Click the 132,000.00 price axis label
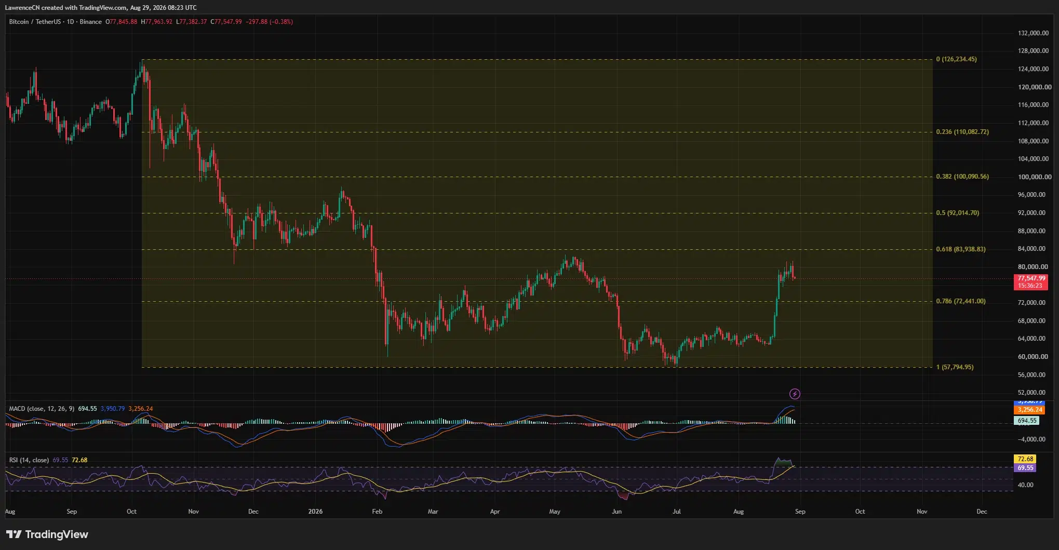 pyautogui.click(x=1034, y=33)
